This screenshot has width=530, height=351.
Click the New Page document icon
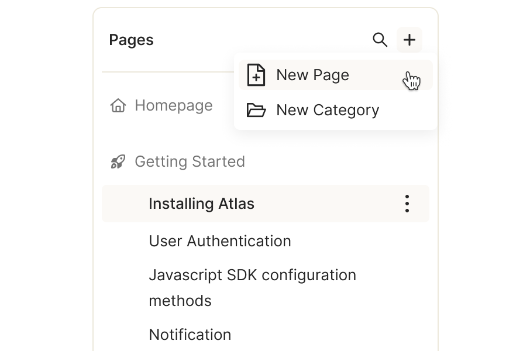pyautogui.click(x=256, y=75)
